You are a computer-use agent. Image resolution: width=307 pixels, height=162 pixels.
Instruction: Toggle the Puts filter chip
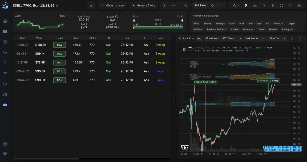242,24
